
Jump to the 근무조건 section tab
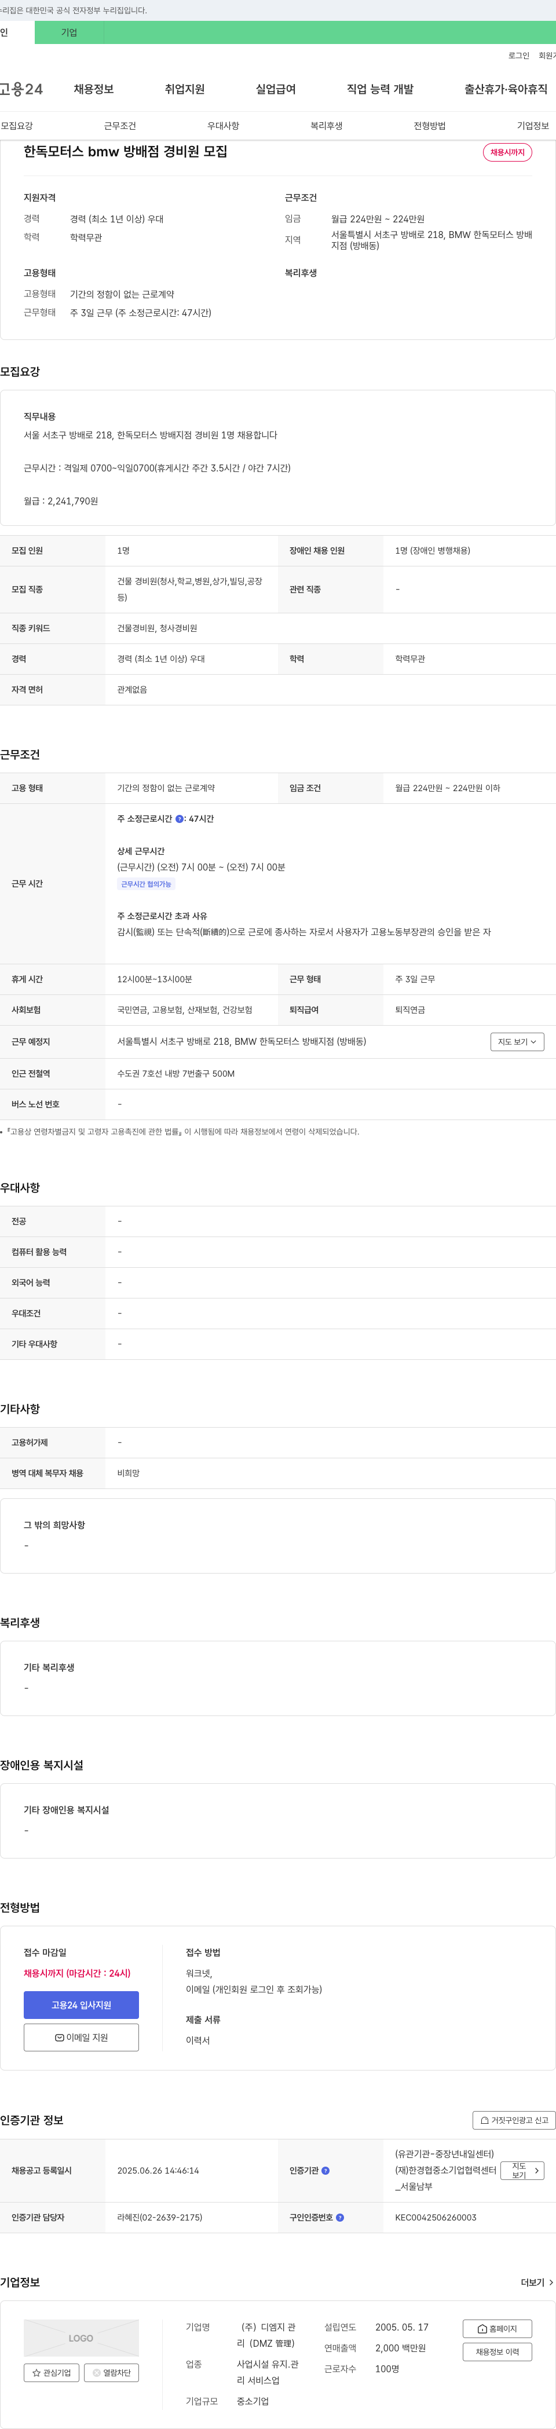tap(120, 126)
